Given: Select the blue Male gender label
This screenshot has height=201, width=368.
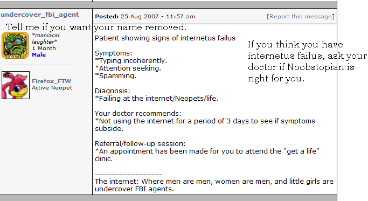Looking at the screenshot, I should (x=39, y=55).
